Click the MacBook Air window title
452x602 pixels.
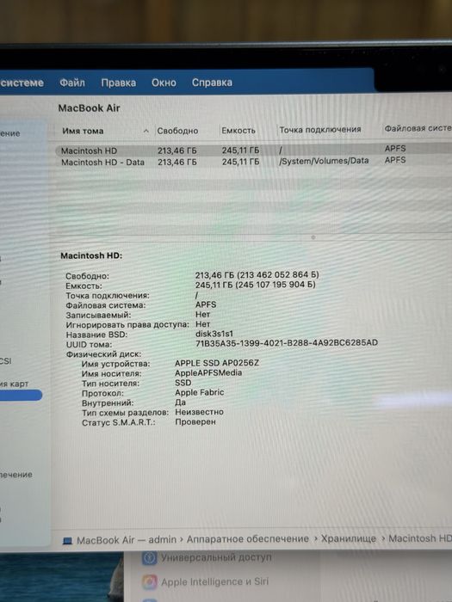pos(90,108)
